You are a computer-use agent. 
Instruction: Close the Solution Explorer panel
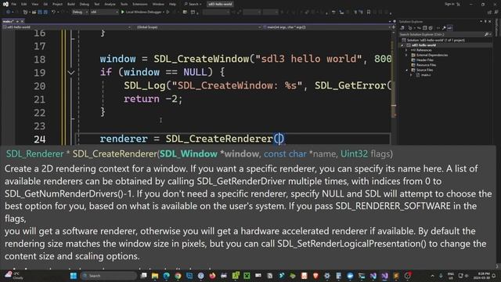(490, 21)
